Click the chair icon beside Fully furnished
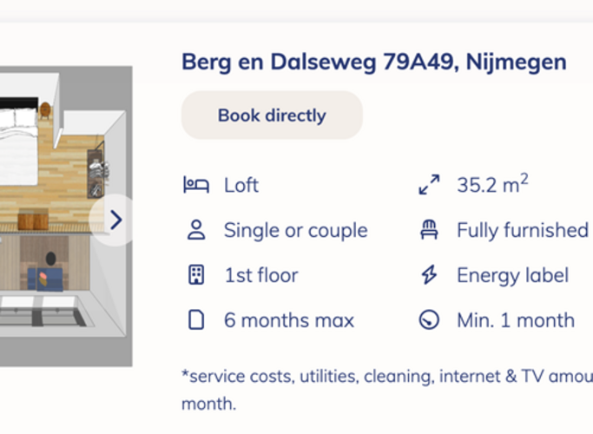593x434 pixels. pos(429,230)
